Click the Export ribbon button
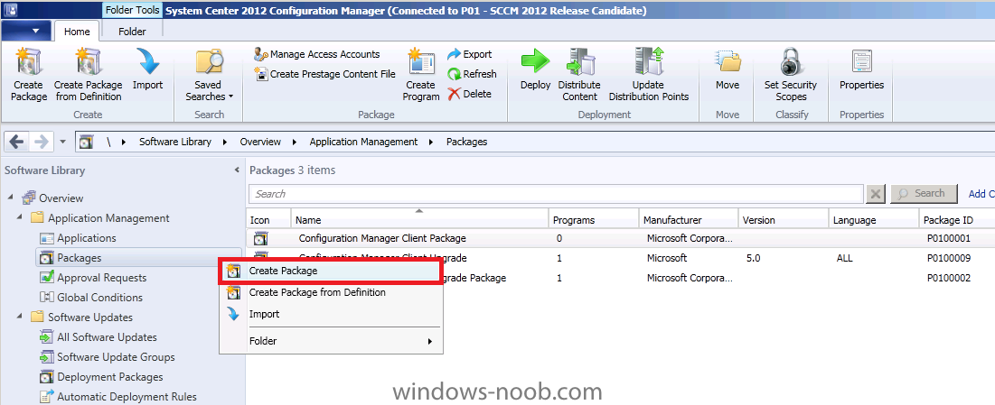 pos(470,54)
